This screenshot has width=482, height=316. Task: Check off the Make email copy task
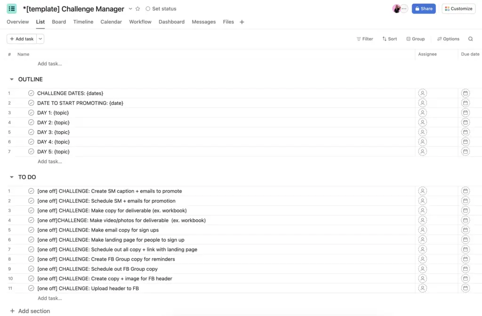pos(31,230)
